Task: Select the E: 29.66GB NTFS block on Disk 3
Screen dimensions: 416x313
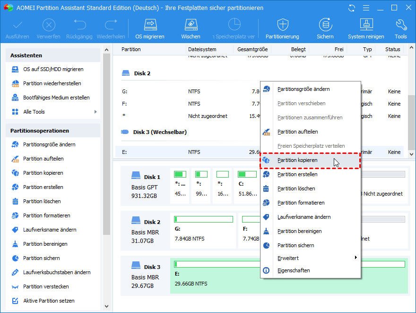Action: [289, 276]
